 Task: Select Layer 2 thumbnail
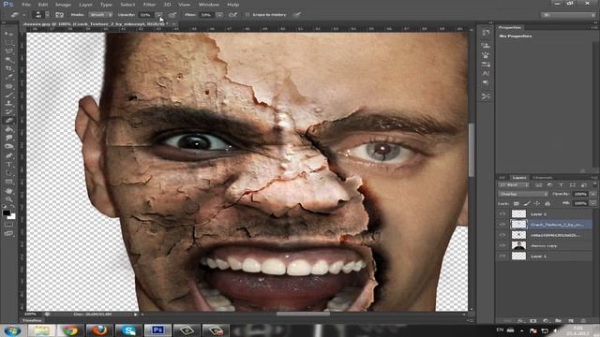pyautogui.click(x=518, y=214)
